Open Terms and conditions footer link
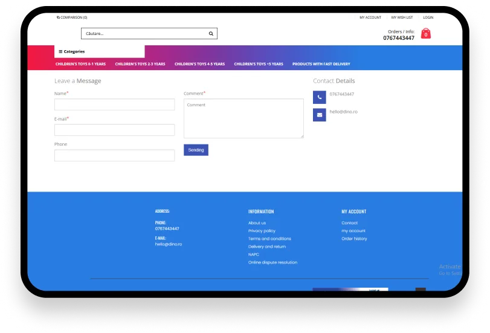The image size is (490, 333). (269, 239)
